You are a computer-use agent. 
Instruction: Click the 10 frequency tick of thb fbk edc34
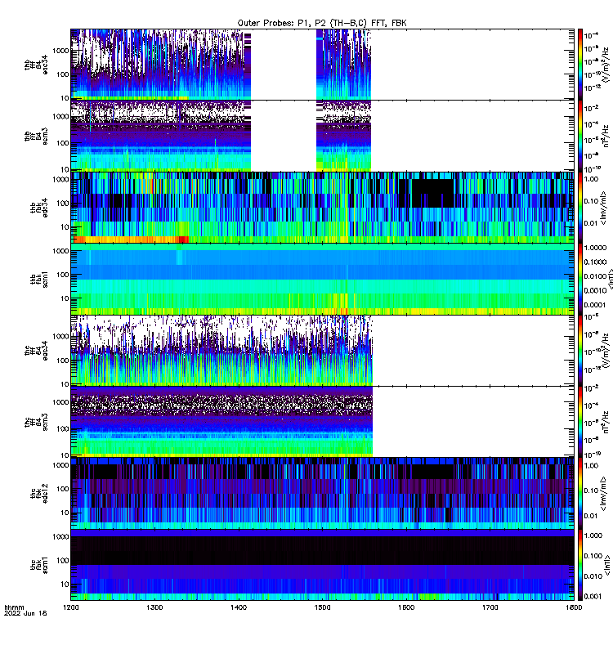coord(65,227)
